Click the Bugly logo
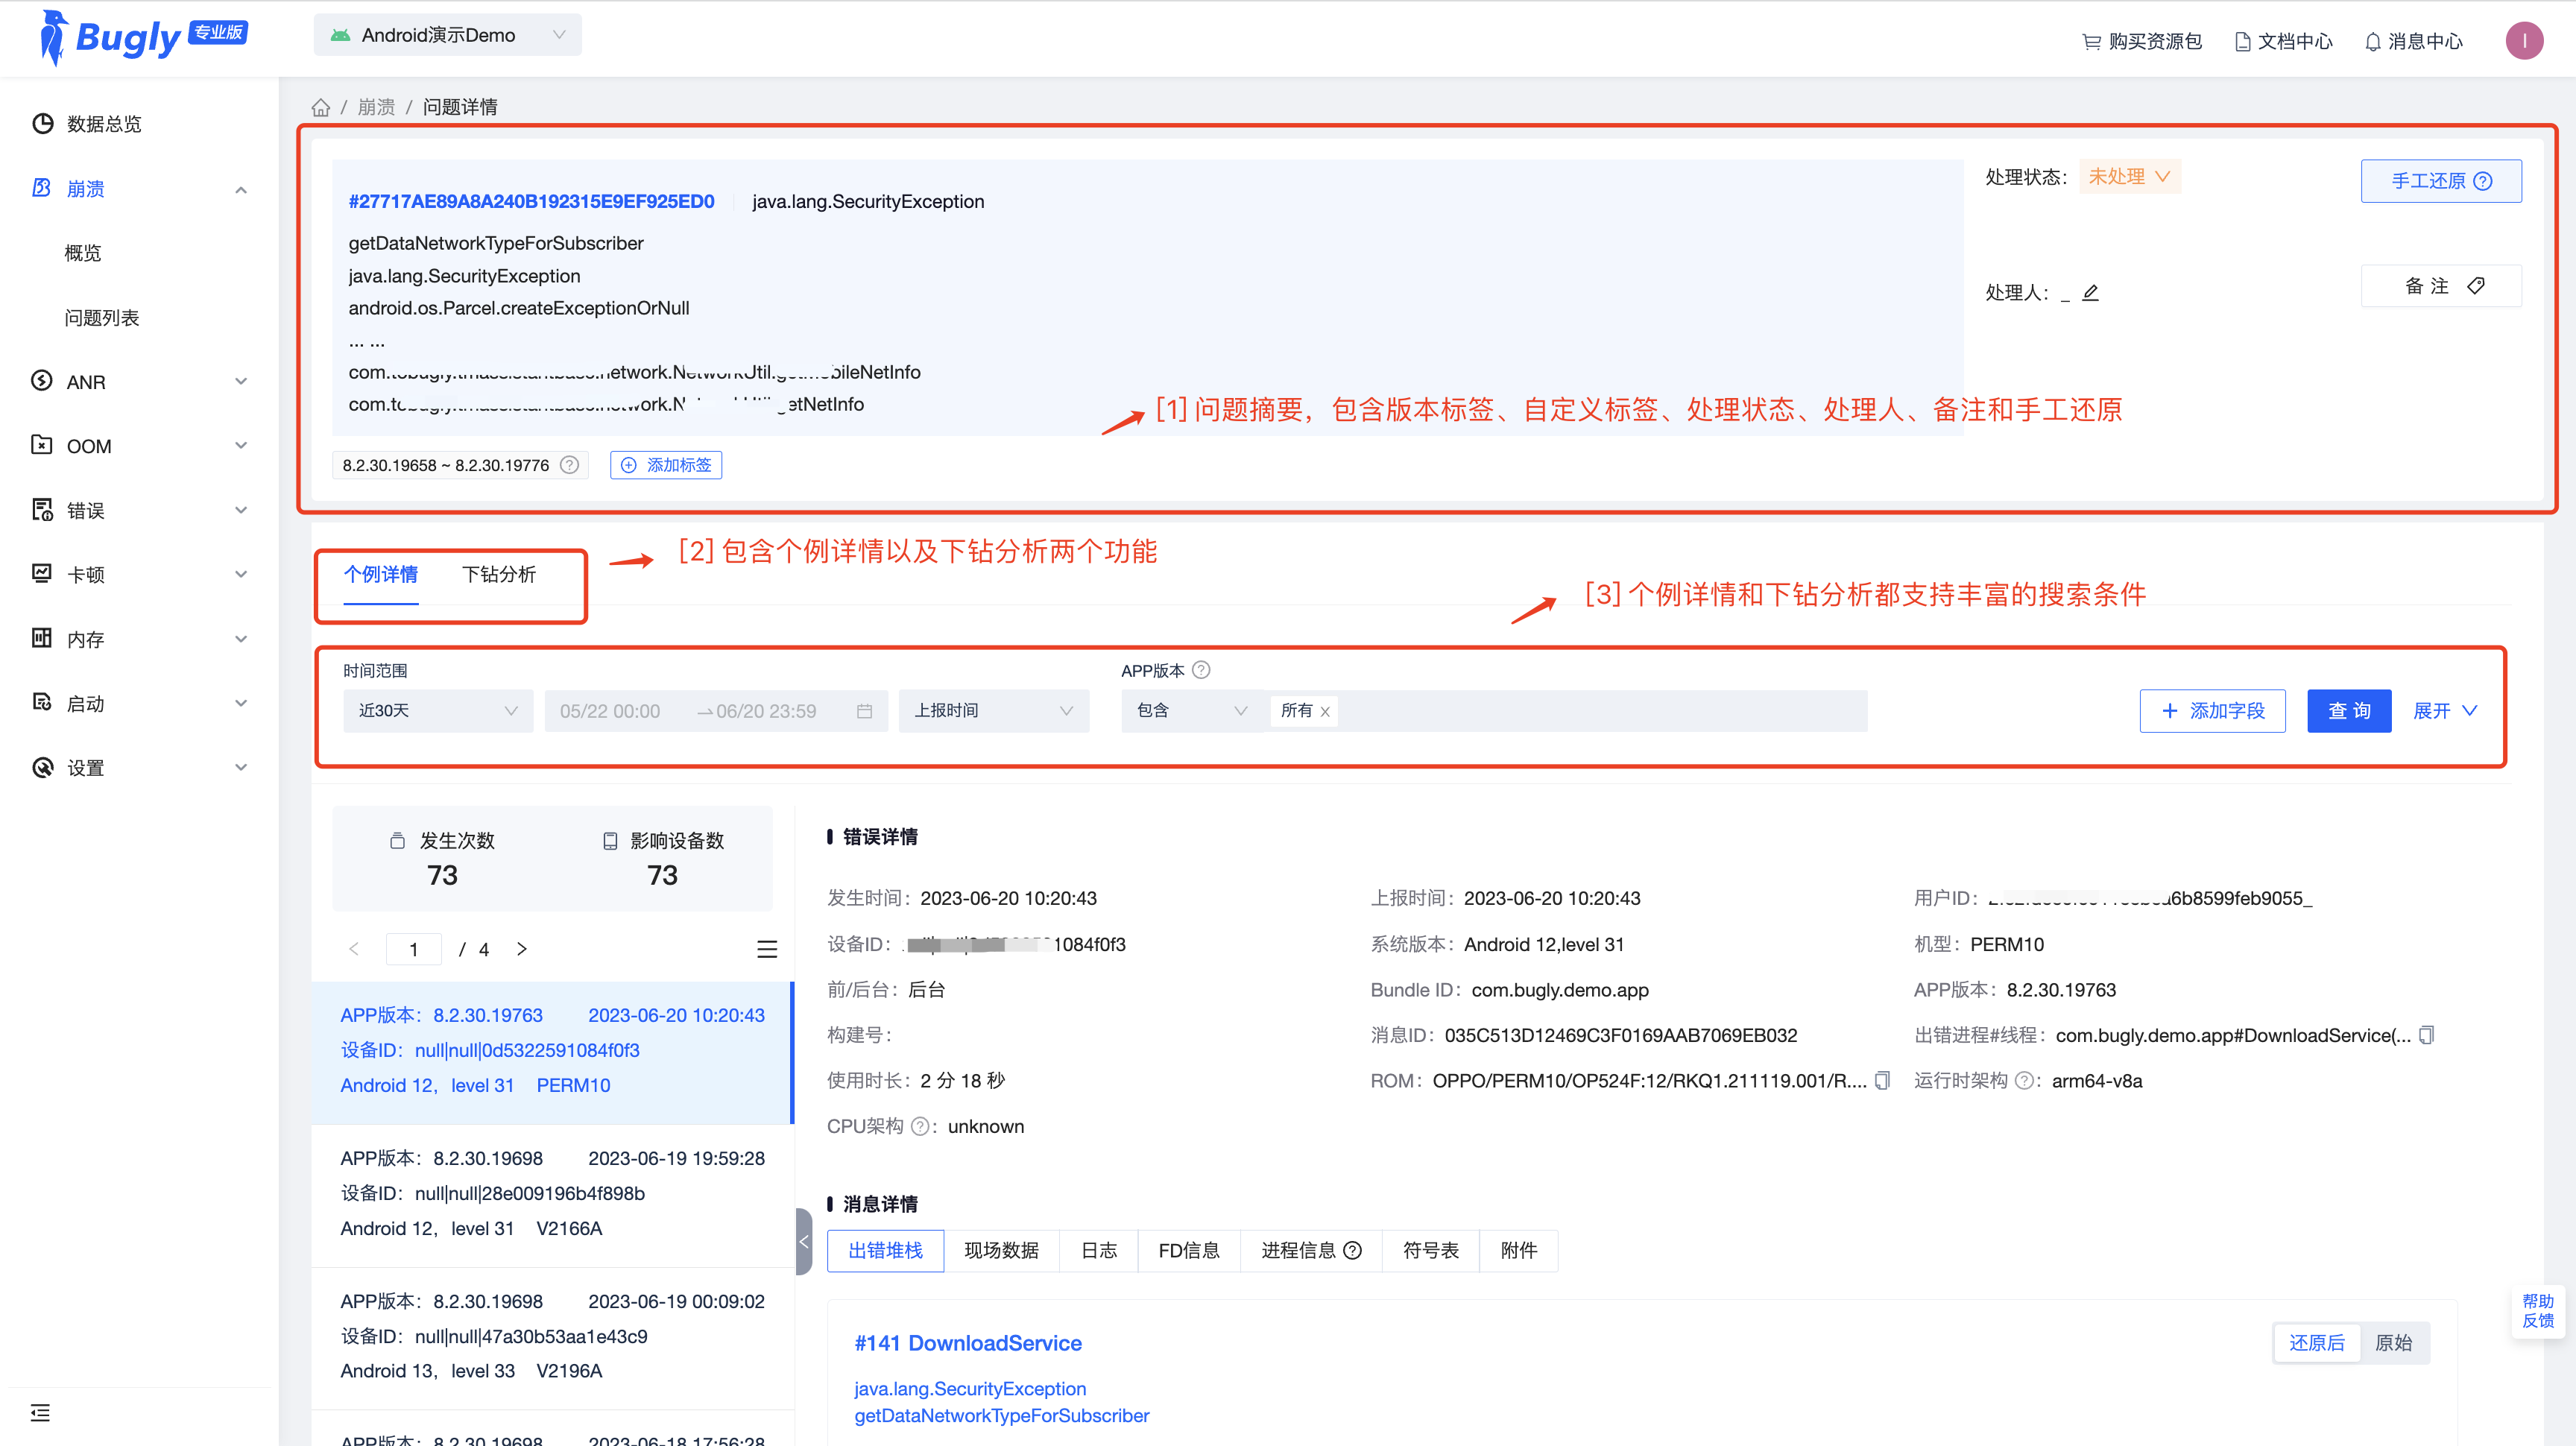Screen dimensions: 2576x1446 pos(143,38)
